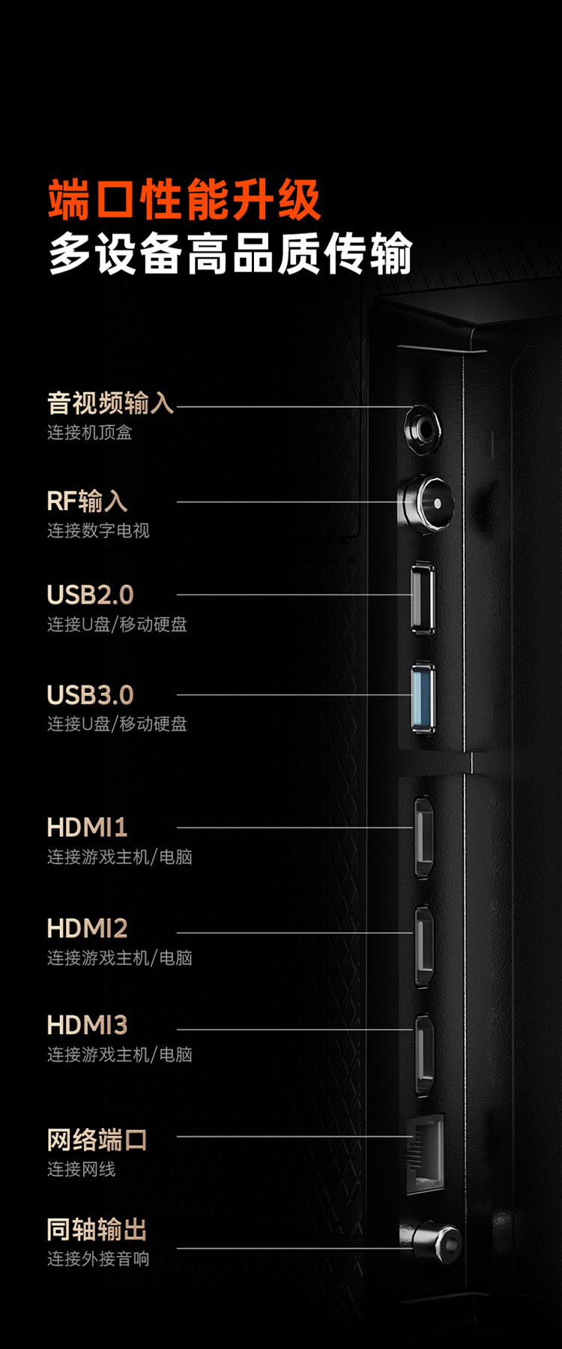Viewport: 562px width, 1349px height.
Task: Click the HDMI3 text label
Action: [87, 1025]
